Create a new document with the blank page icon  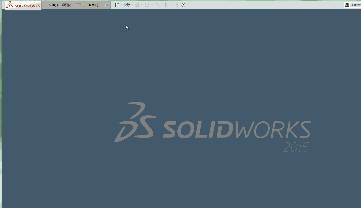pyautogui.click(x=117, y=5)
